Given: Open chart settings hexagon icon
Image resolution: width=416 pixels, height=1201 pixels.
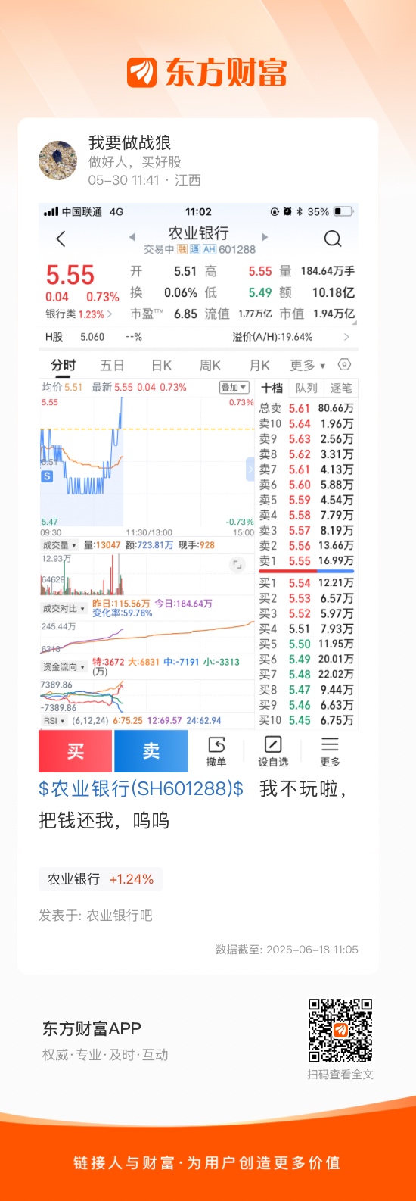Looking at the screenshot, I should (344, 365).
